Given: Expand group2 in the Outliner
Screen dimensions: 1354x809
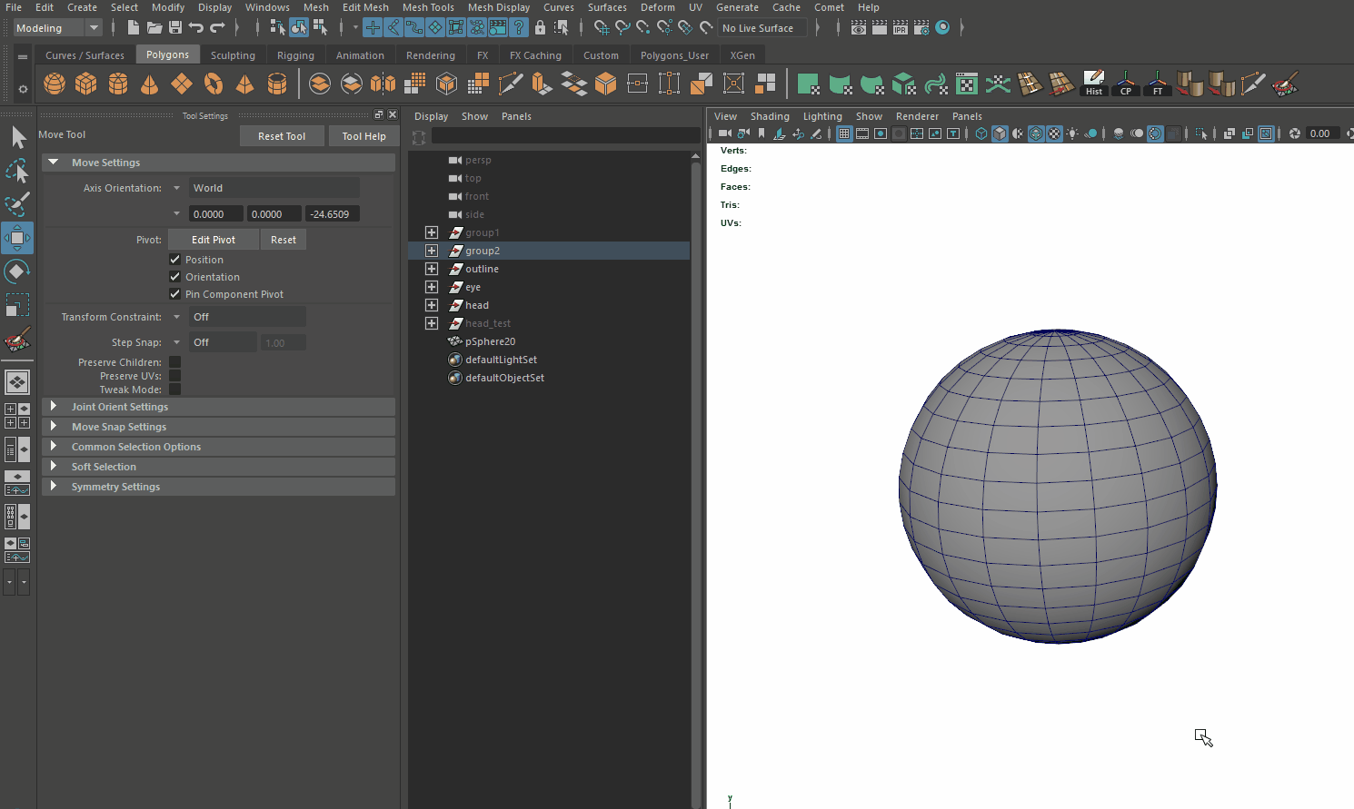Looking at the screenshot, I should pyautogui.click(x=432, y=251).
